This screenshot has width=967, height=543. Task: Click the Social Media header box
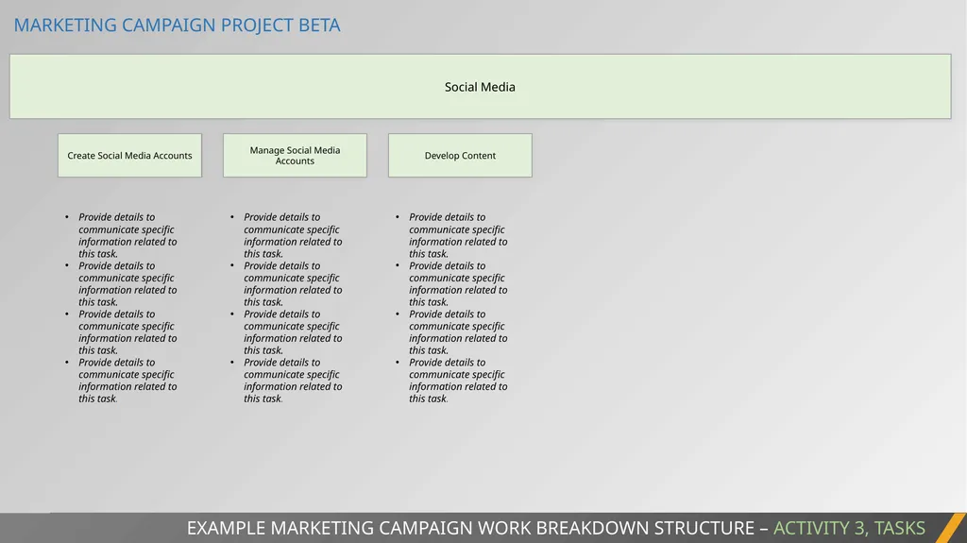(480, 86)
